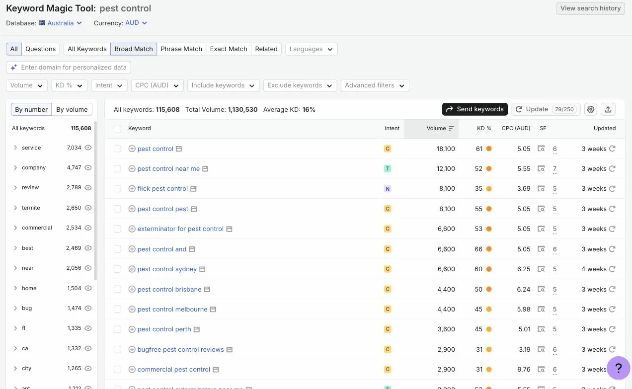Check the 'pest control melbourne' row
Image resolution: width=632 pixels, height=389 pixels.
coord(117,309)
